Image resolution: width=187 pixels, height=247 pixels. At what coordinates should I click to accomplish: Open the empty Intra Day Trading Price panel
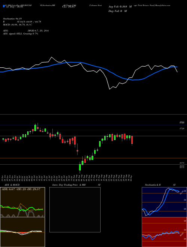point(75,210)
